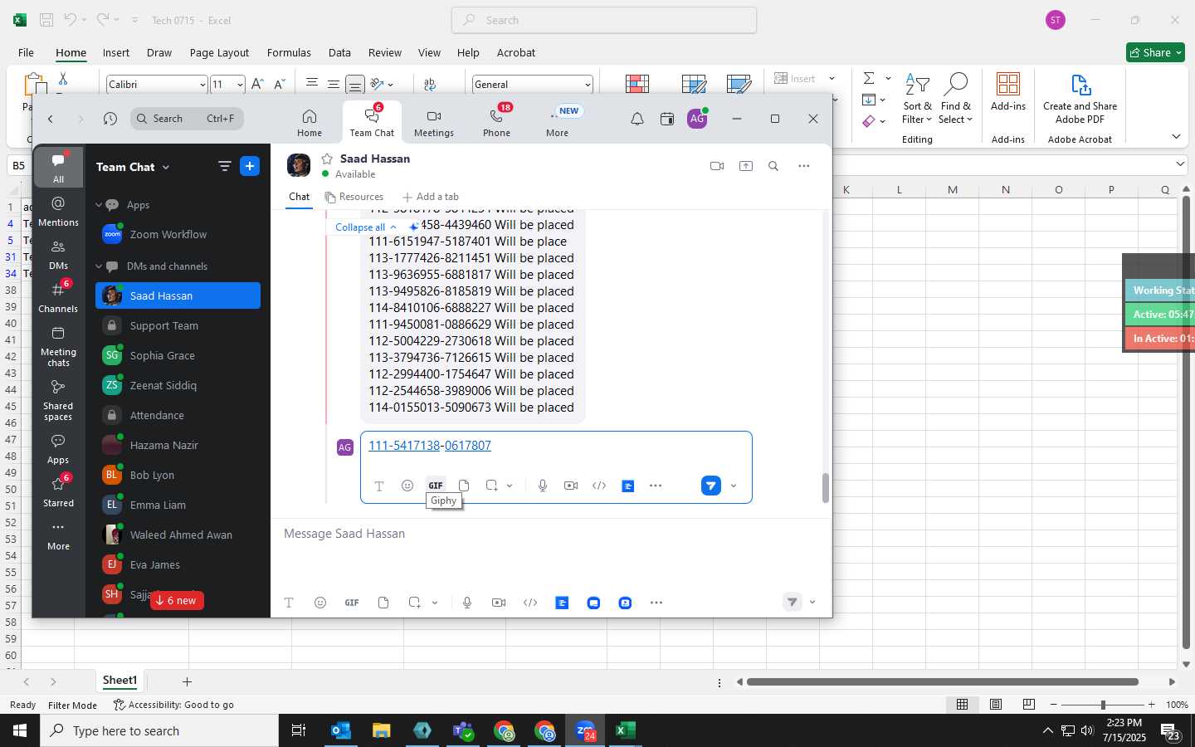This screenshot has width=1195, height=747.
Task: Open the Excel Page Layout tab
Action: [219, 52]
